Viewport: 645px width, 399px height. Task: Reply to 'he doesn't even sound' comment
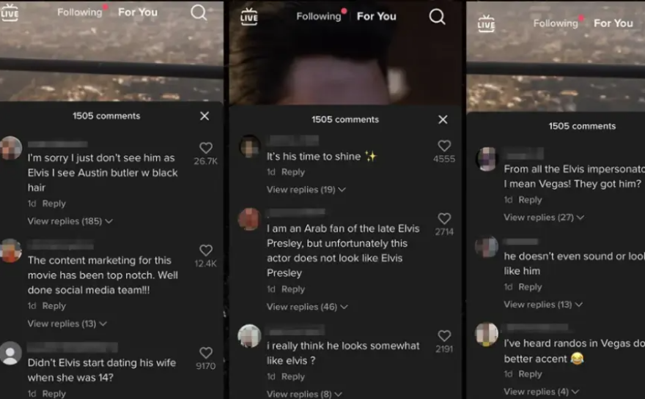[x=530, y=287]
